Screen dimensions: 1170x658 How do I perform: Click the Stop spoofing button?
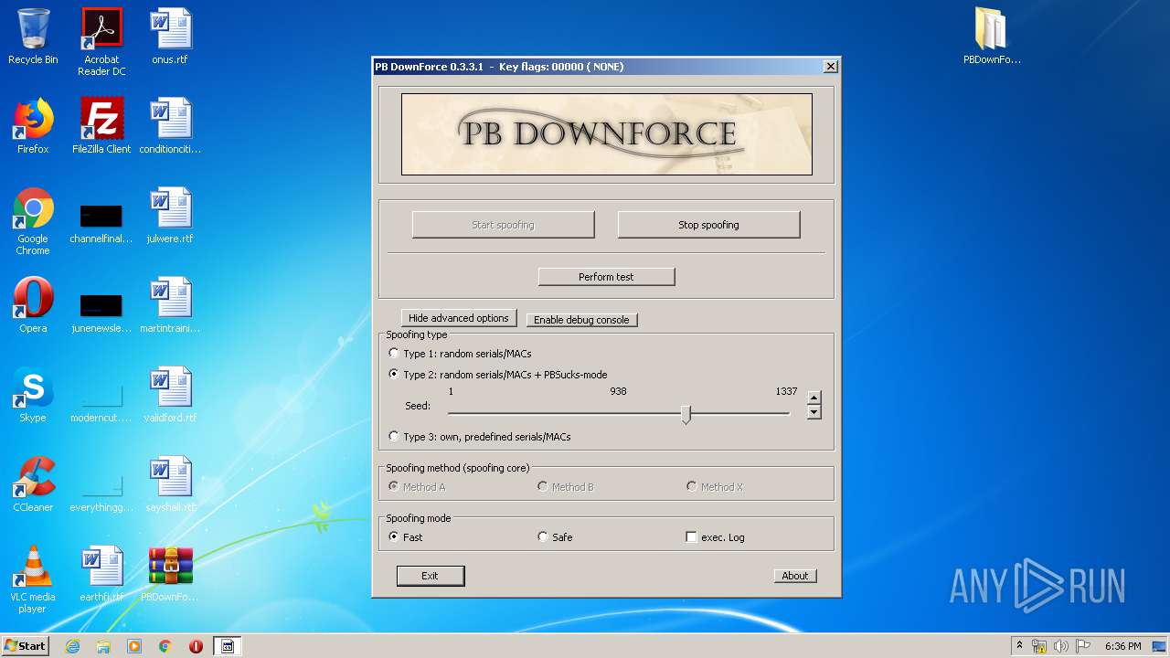pyautogui.click(x=708, y=225)
